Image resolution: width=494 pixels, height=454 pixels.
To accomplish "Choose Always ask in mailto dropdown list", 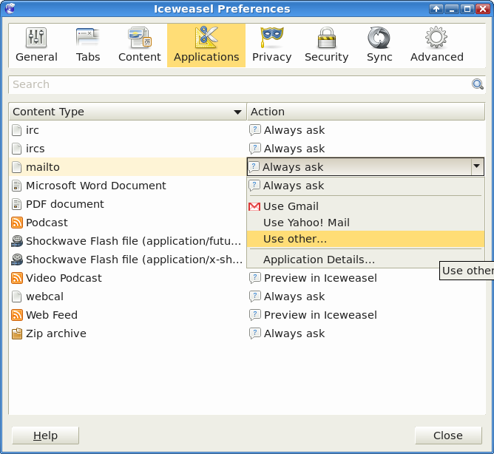I will click(365, 186).
